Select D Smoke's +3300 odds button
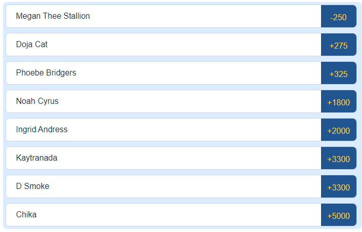362x232 pixels. pyautogui.click(x=338, y=187)
